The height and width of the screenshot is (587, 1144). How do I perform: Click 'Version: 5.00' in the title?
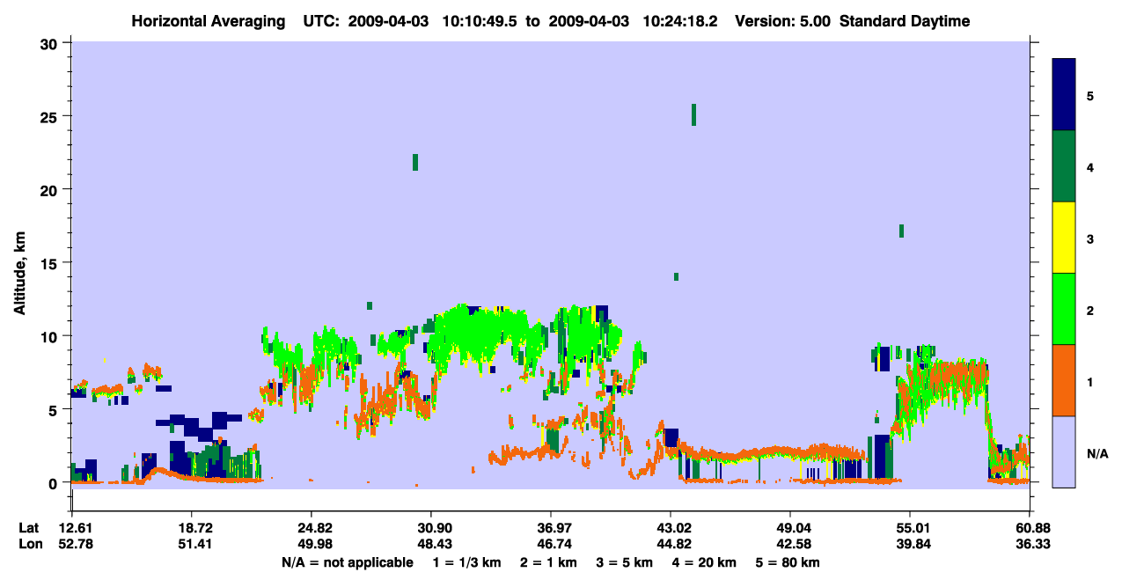(782, 21)
